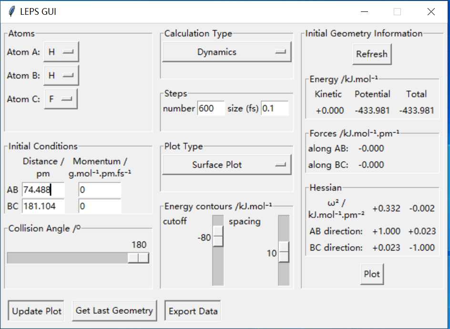The width and height of the screenshot is (450, 329).
Task: Click the Update Plot button
Action: [x=37, y=311]
